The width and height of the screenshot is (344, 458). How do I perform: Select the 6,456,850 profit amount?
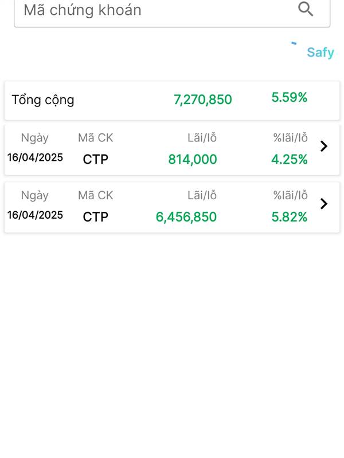click(186, 217)
